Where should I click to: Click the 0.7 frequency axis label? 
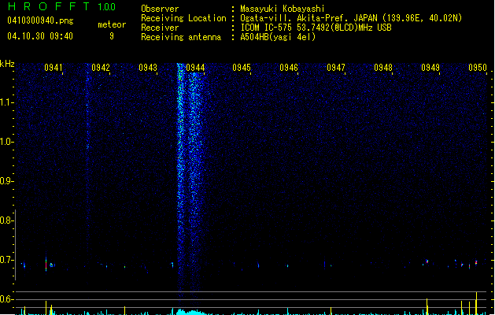coord(6,260)
